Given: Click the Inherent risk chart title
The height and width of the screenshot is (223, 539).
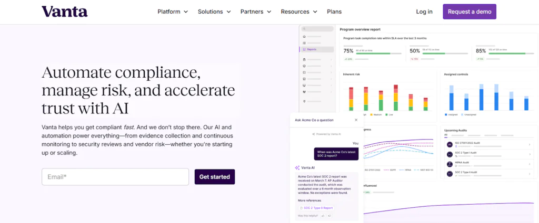Looking at the screenshot, I should pos(351,74).
